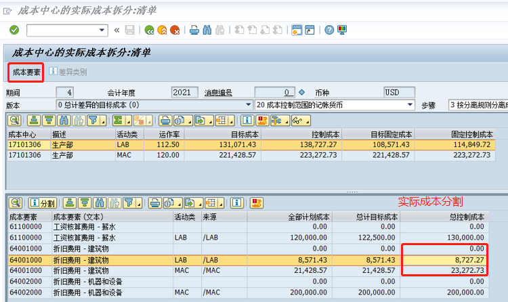
Task: Expand filter options arrow in upper grid toolbar
Action: [103, 121]
